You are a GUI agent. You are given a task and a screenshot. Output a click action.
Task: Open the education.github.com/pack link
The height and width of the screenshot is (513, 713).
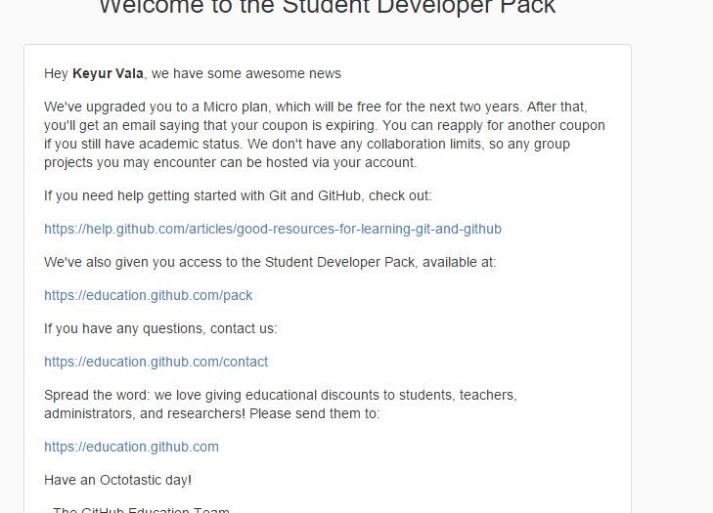149,295
